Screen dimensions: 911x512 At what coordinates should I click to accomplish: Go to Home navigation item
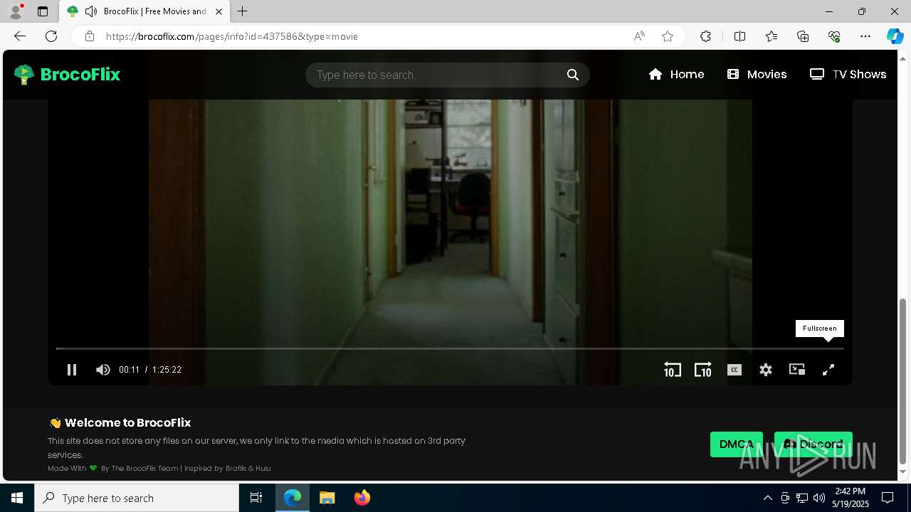tap(676, 75)
